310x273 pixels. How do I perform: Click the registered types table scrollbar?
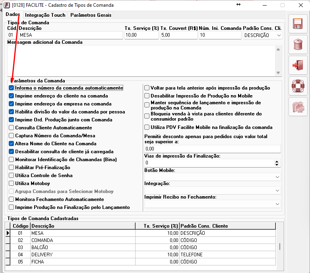tap(279, 247)
